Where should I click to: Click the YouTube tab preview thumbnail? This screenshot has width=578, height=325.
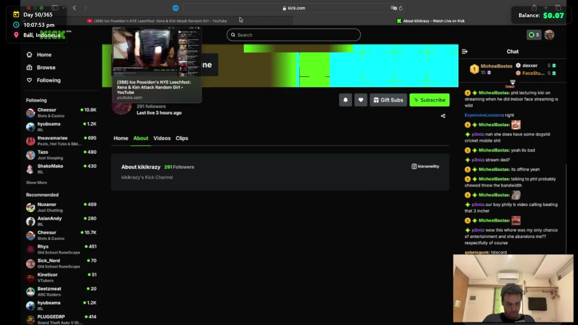pos(156,51)
